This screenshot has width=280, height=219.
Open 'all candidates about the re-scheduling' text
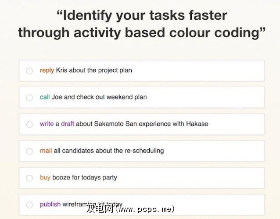point(108,150)
